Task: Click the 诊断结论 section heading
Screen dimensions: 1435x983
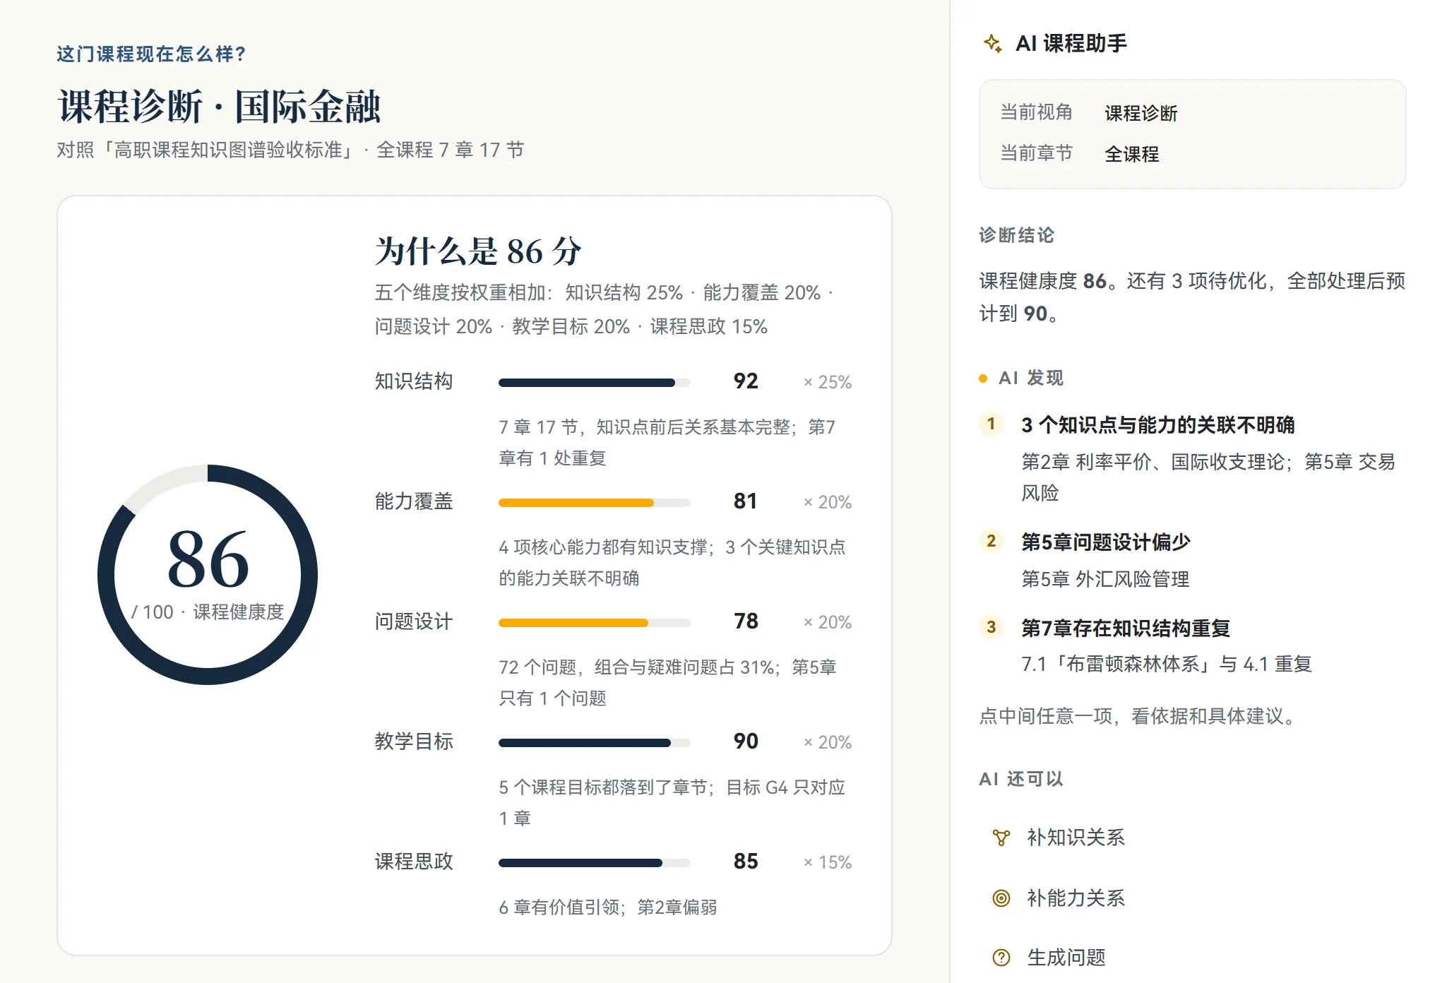Action: click(1016, 235)
